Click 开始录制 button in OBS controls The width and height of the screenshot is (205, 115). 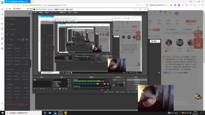[137, 82]
